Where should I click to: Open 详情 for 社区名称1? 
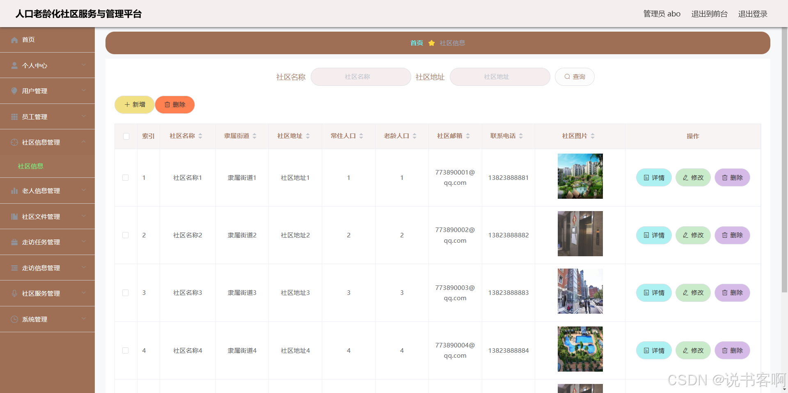pos(654,177)
